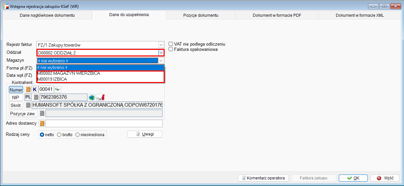Click the Adres dostawcy text field

[x=104, y=123]
